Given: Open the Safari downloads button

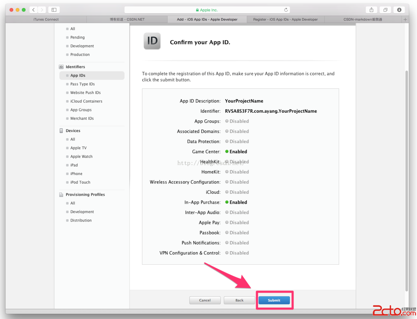Looking at the screenshot, I should point(399,10).
